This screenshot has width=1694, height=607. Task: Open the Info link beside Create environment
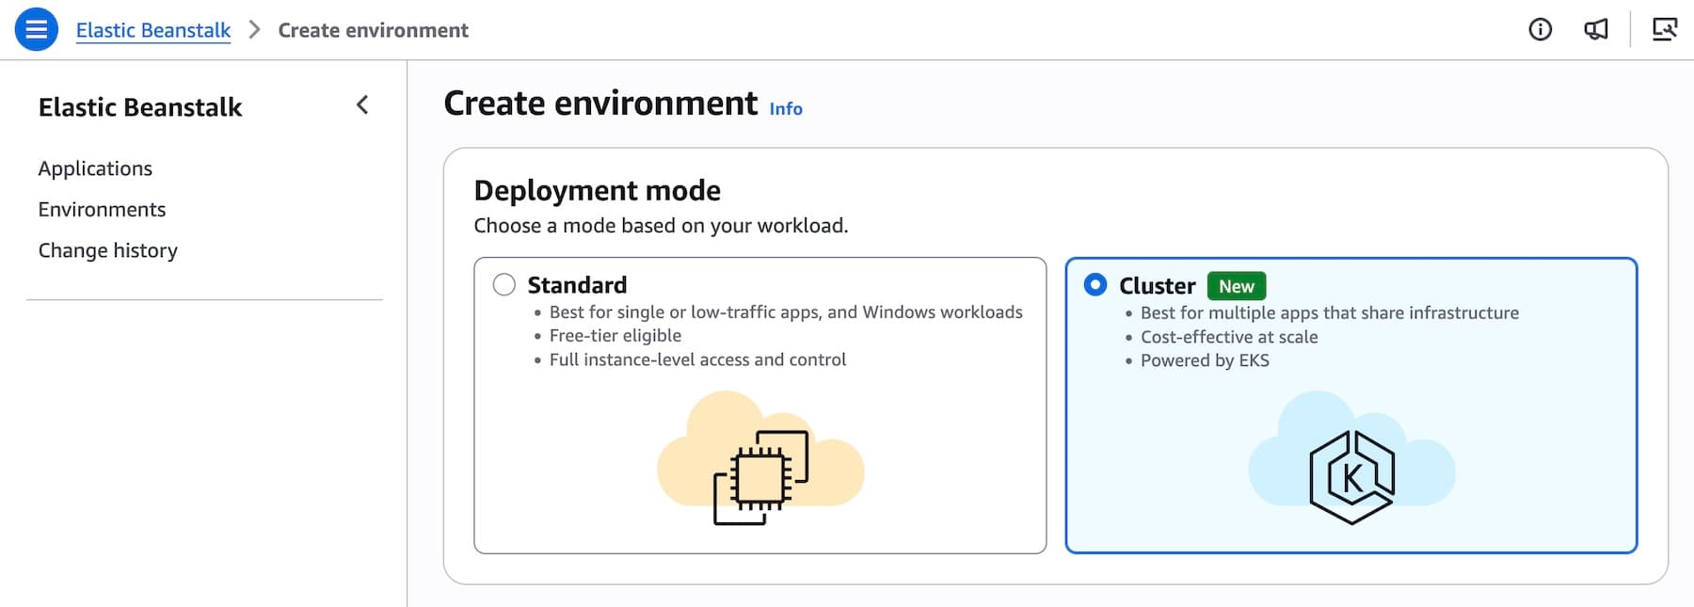pyautogui.click(x=786, y=109)
